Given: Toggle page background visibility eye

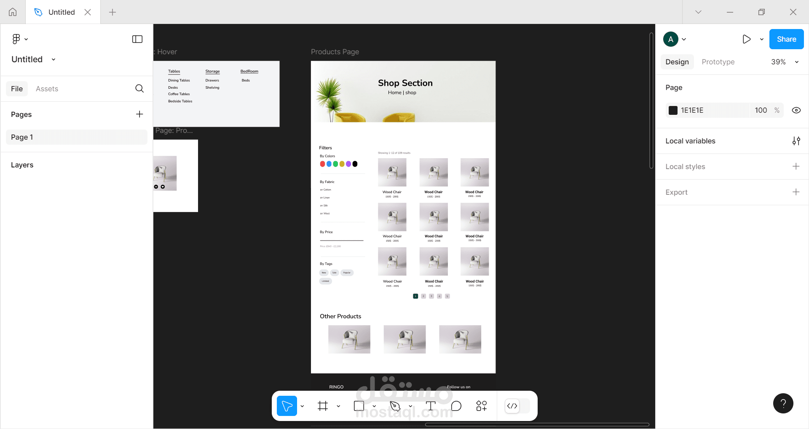Looking at the screenshot, I should (x=796, y=110).
